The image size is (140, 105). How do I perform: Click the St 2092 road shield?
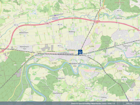coord(92,46)
